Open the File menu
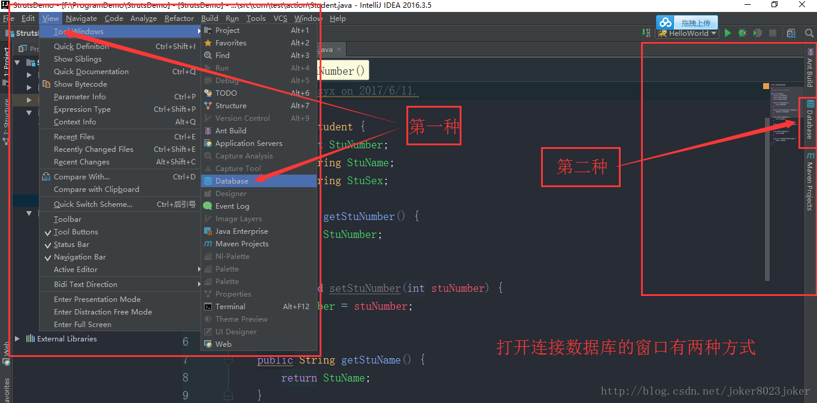Image resolution: width=817 pixels, height=403 pixels. pyautogui.click(x=8, y=19)
